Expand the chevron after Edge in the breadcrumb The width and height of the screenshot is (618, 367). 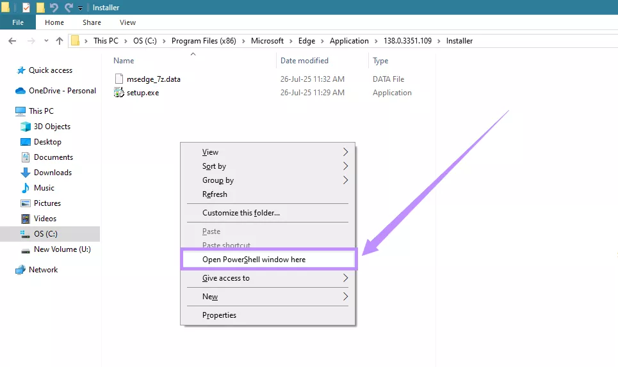tap(322, 41)
